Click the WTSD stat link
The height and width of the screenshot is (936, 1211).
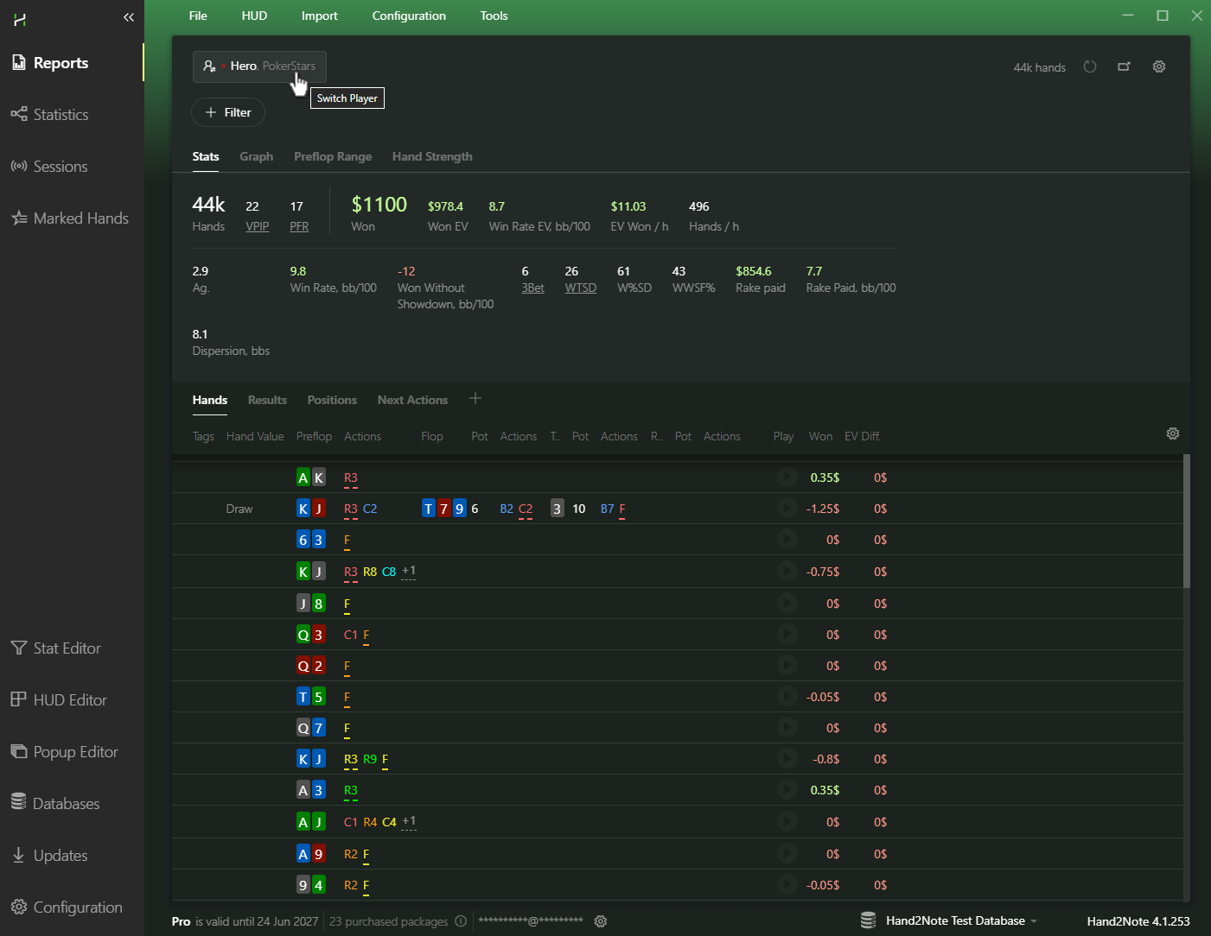[581, 288]
